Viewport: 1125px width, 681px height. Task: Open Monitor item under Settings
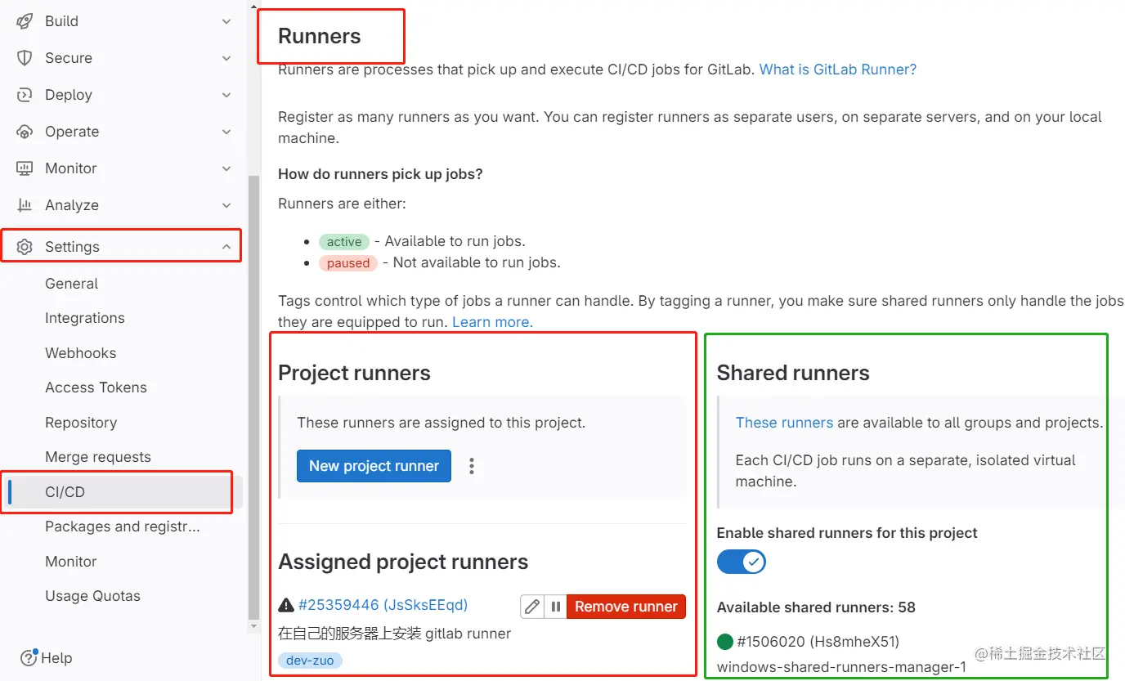click(x=71, y=562)
